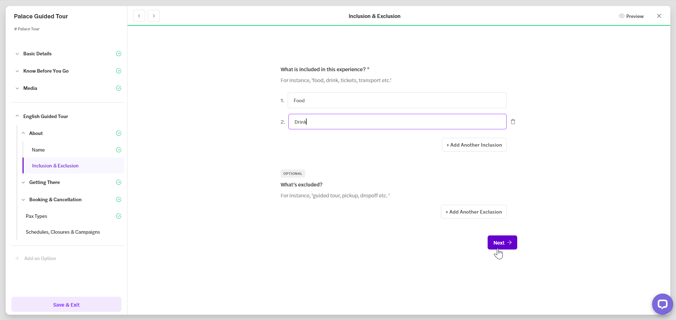This screenshot has height=320, width=676.
Task: Go to the next step arrow
Action: click(x=154, y=16)
